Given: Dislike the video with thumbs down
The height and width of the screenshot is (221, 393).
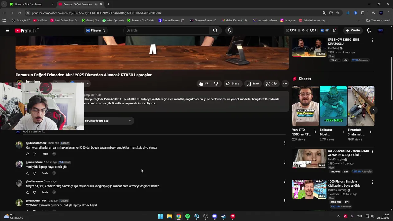Looking at the screenshot, I should click(216, 83).
